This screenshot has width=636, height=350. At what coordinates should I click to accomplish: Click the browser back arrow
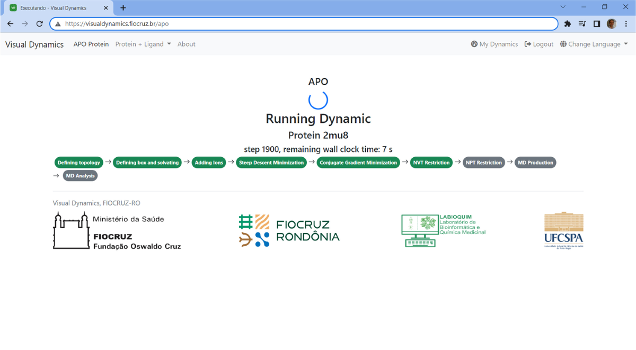[x=10, y=24]
